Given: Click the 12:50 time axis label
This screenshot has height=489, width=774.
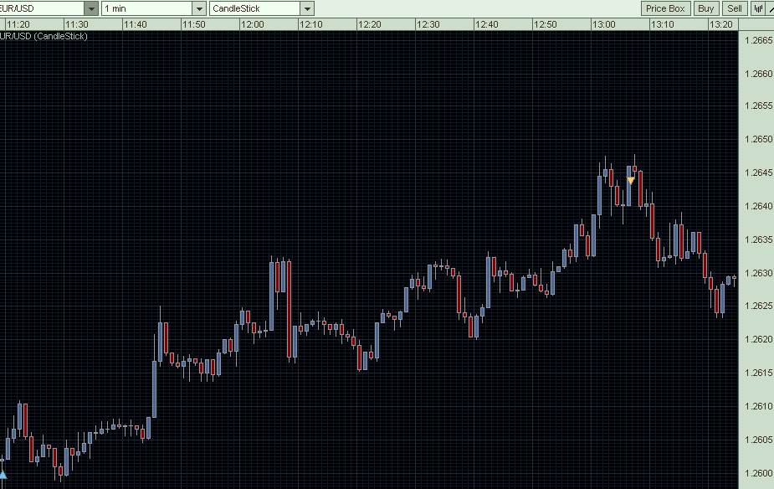Looking at the screenshot, I should click(545, 24).
